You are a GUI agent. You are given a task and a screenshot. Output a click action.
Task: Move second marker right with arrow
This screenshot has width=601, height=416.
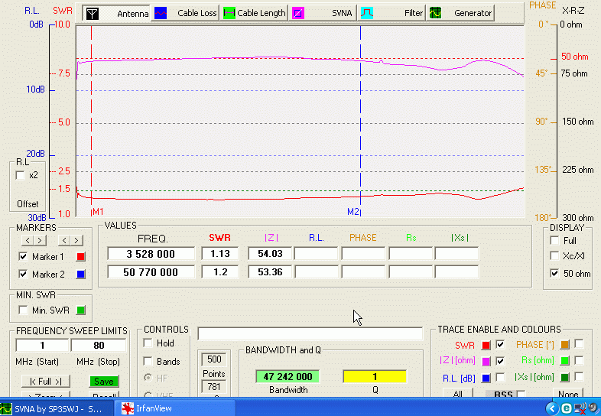click(76, 241)
